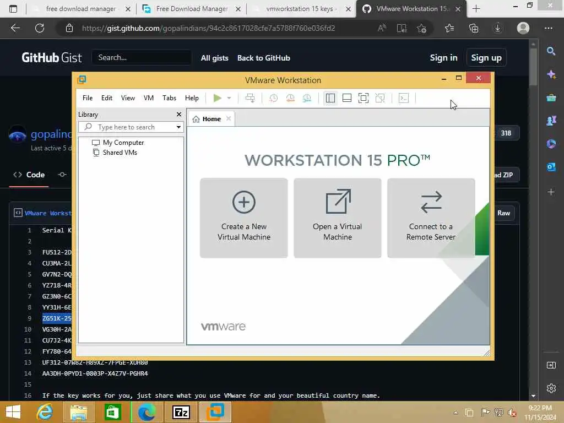Viewport: 564px width, 423px height.
Task: Open Edge settings and more menu
Action: pyautogui.click(x=548, y=28)
